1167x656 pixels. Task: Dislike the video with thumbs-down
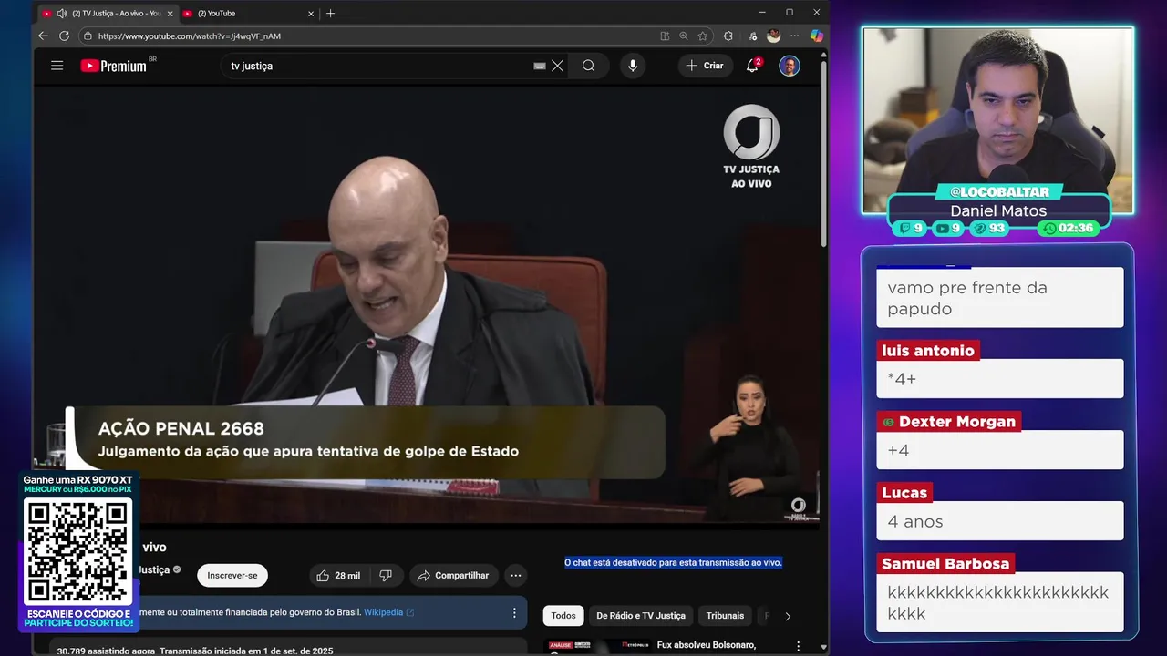tap(386, 575)
